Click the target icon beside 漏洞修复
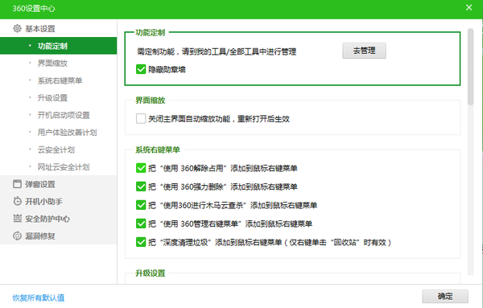The height and width of the screenshot is (308, 483). pyautogui.click(x=17, y=236)
